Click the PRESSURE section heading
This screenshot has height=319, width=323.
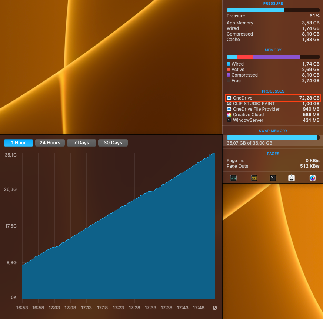273,3
